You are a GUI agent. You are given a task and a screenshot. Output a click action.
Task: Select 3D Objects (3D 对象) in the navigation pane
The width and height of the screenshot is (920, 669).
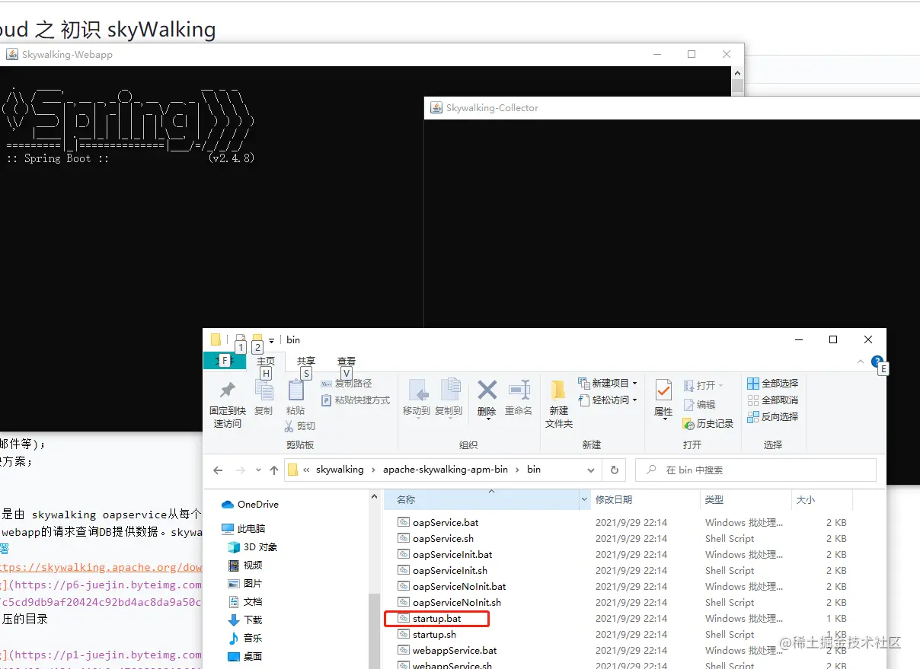pyautogui.click(x=253, y=547)
